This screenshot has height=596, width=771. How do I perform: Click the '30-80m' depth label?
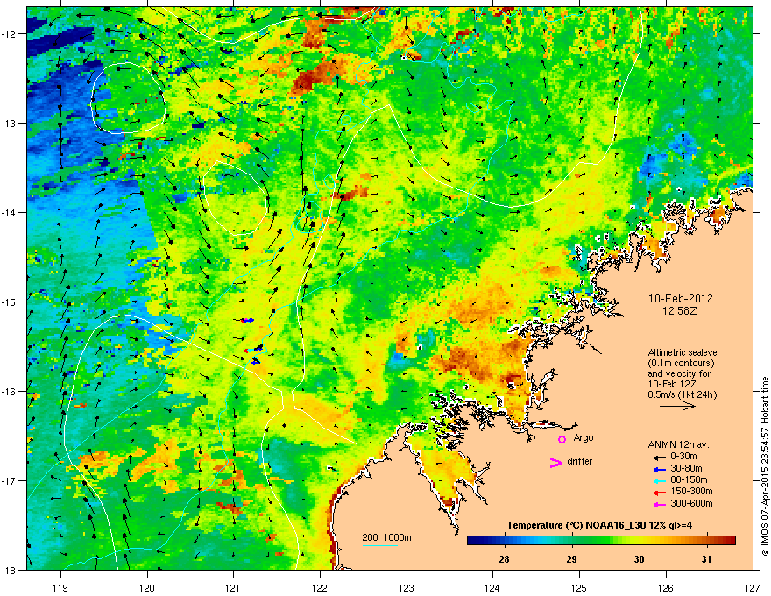pos(686,468)
